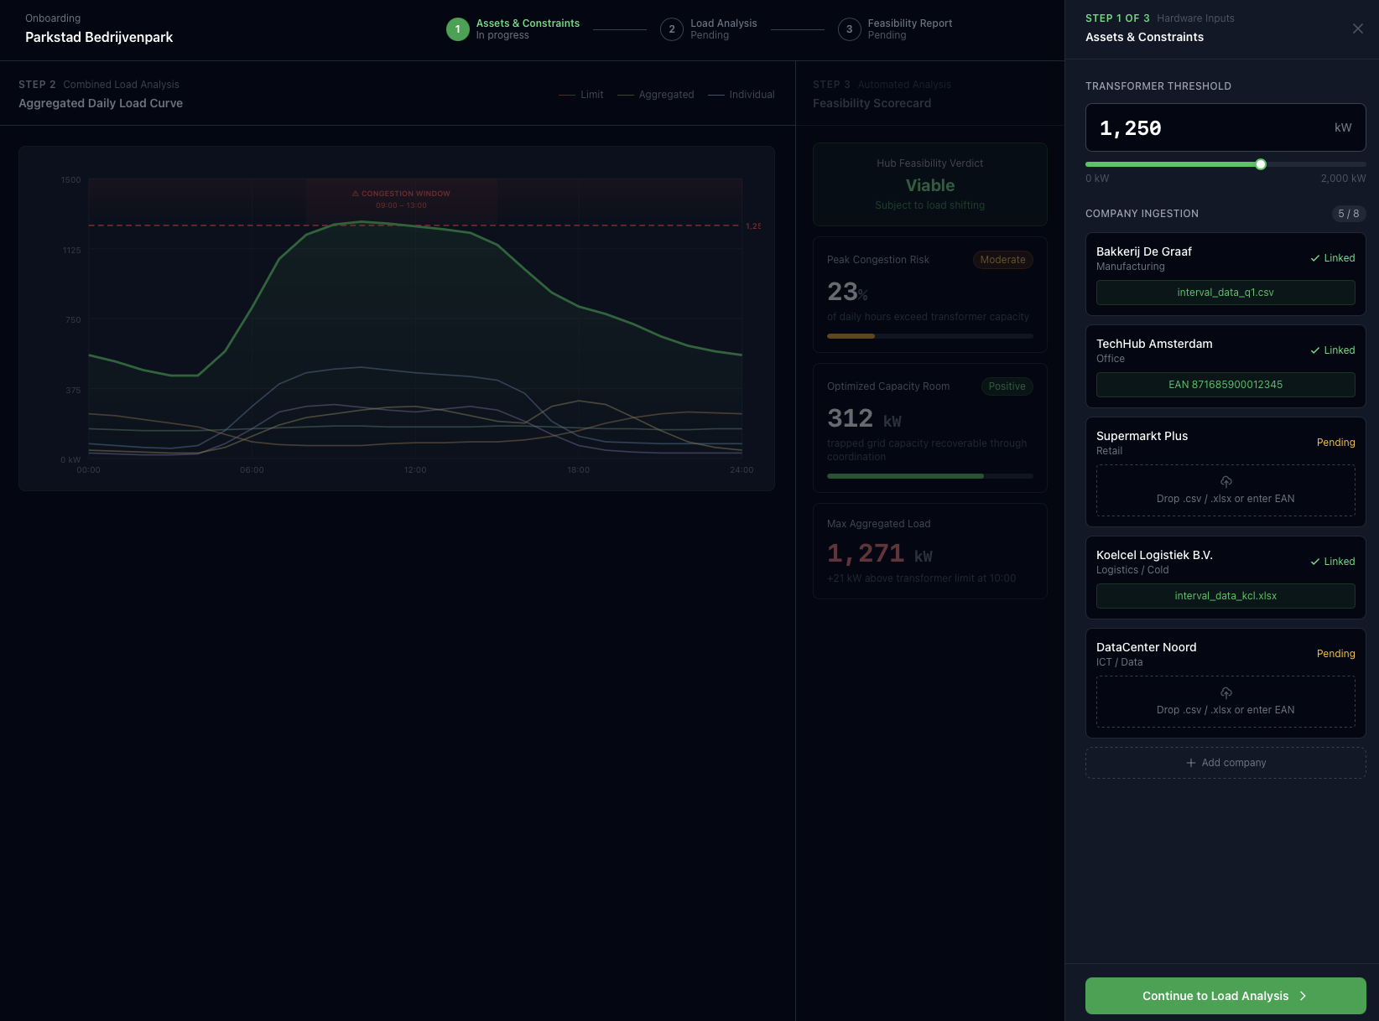Click upload icon in Supermarkt Plus dropzone
1379x1021 pixels.
click(x=1225, y=481)
